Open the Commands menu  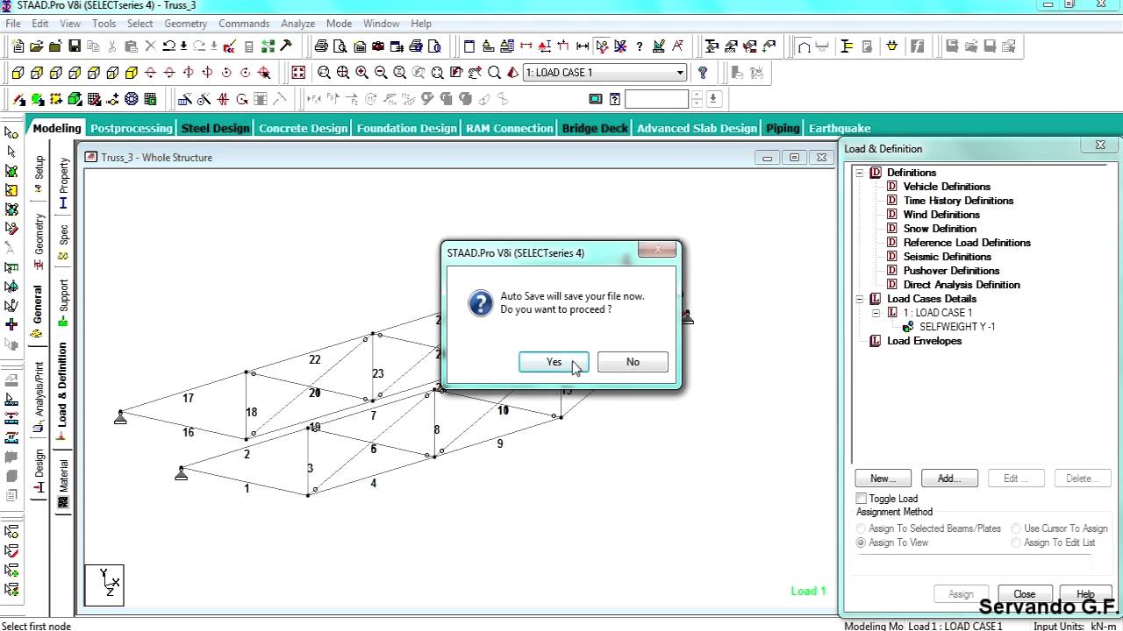244,24
